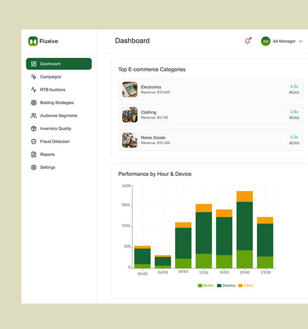Open the notification bell
Screen dimensions: 308x329
248,41
